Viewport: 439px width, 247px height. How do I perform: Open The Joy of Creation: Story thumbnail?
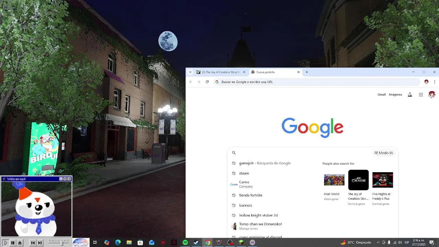pyautogui.click(x=358, y=180)
